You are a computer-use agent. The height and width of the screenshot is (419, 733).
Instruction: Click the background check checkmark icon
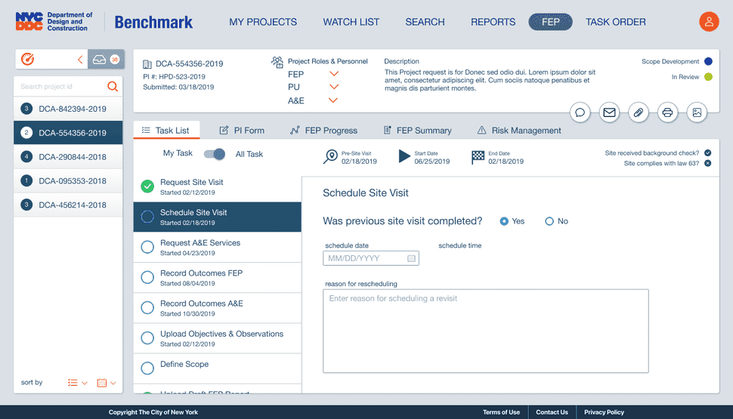point(708,153)
